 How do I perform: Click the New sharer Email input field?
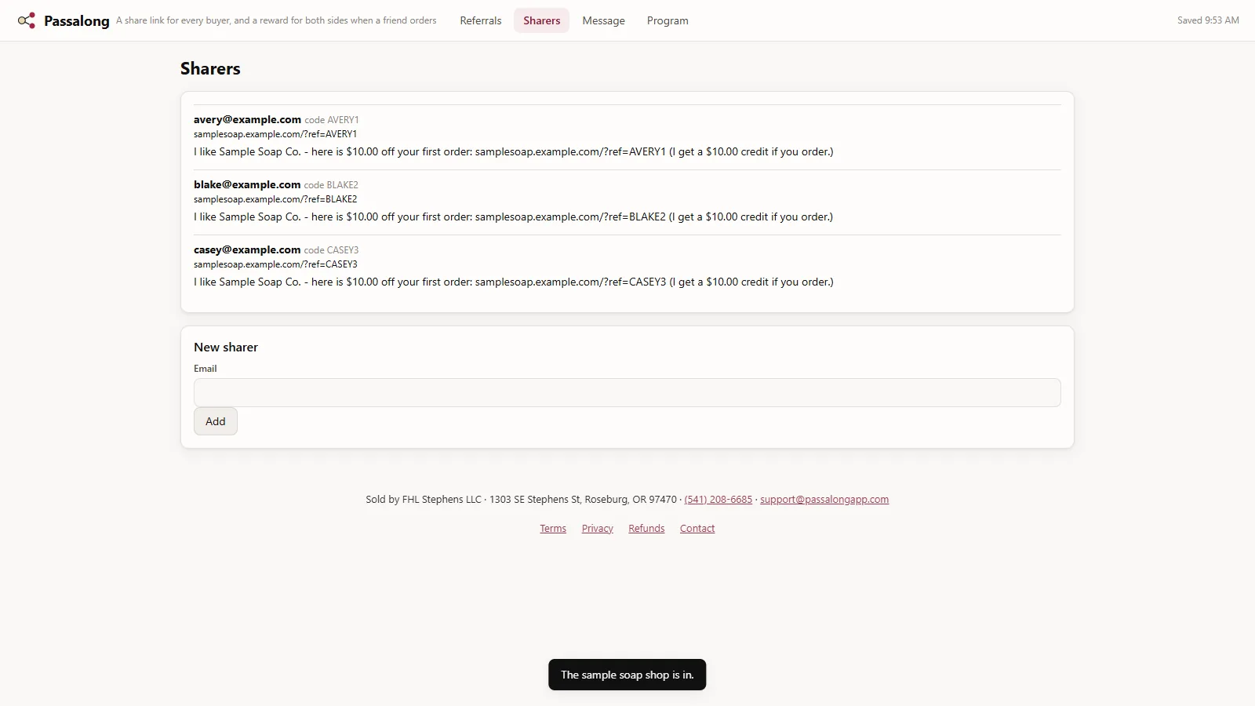pyautogui.click(x=627, y=393)
